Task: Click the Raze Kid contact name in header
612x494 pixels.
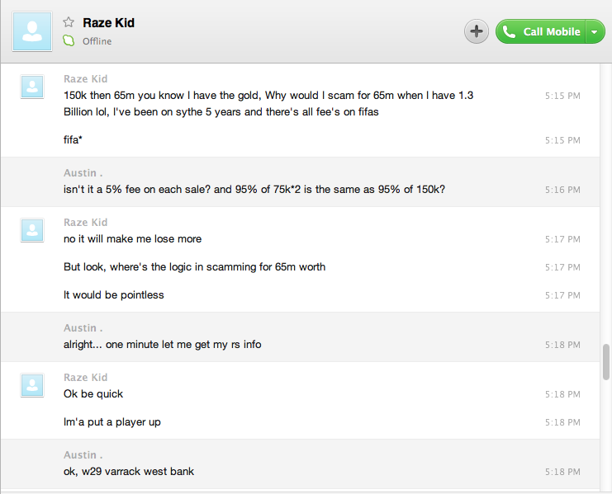Action: [108, 23]
